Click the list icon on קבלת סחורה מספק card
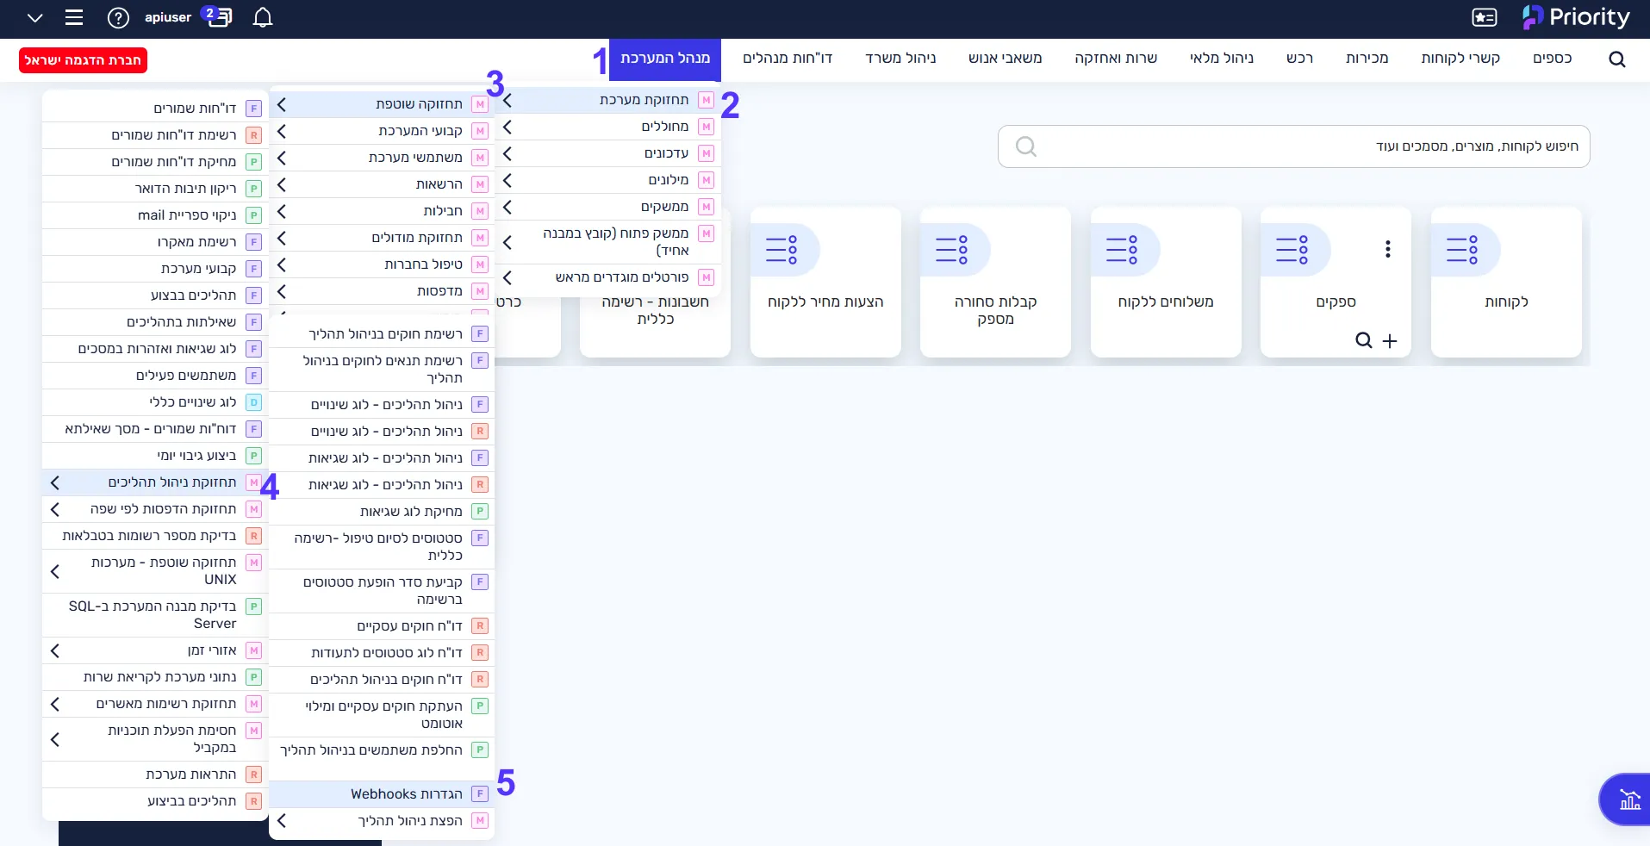 951,250
